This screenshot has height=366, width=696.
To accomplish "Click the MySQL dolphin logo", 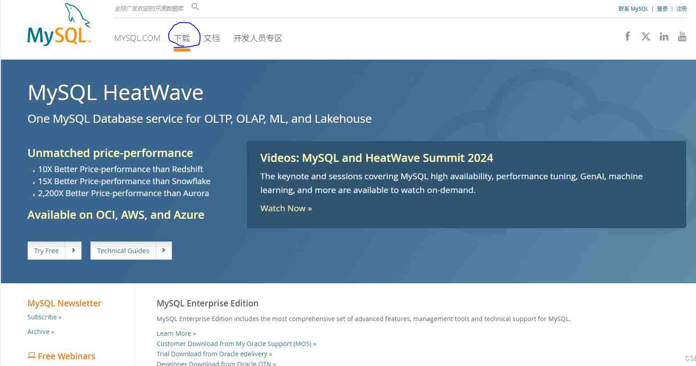I will click(x=59, y=25).
